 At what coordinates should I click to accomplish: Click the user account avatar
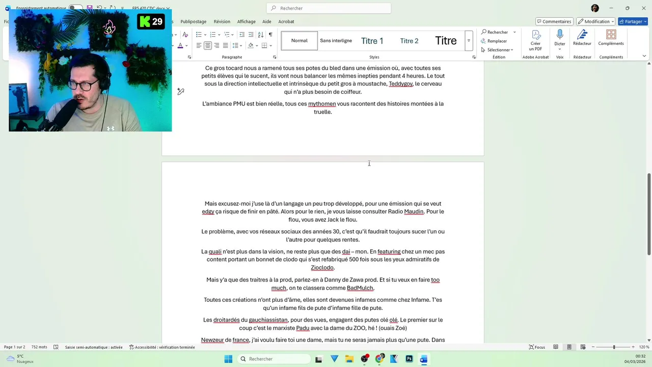tap(595, 8)
